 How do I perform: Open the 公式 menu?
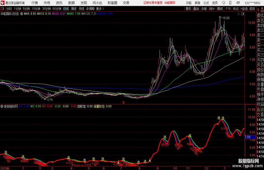point(206,3)
